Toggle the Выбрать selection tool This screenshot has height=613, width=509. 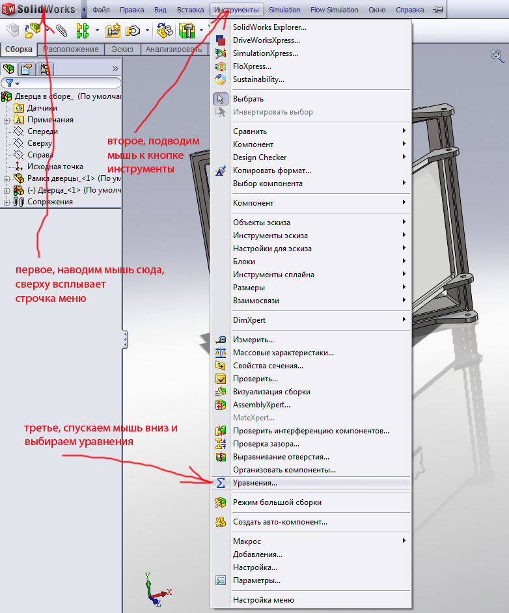pos(221,99)
